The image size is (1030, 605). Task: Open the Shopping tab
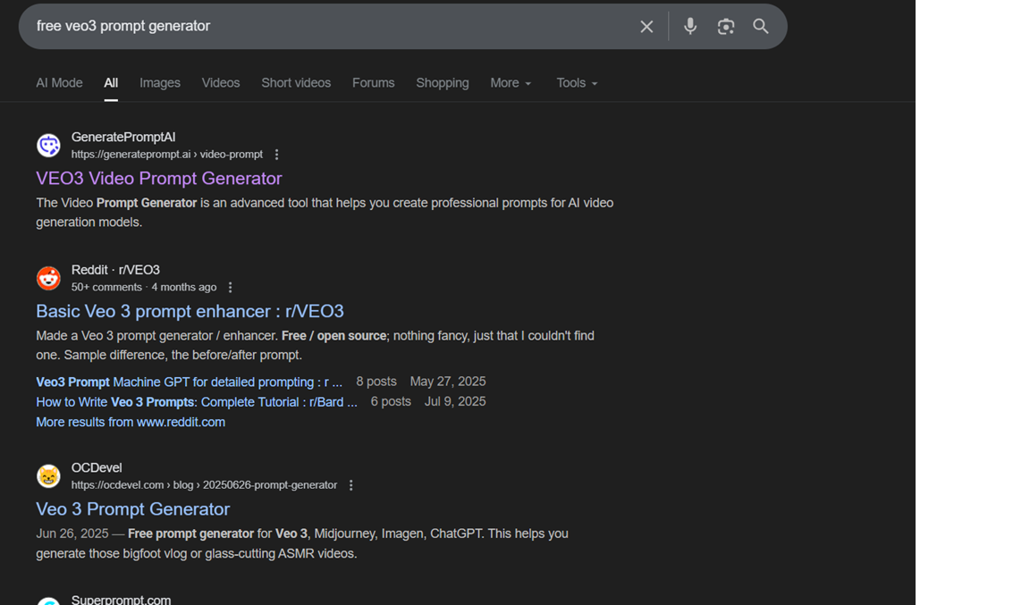tap(442, 83)
